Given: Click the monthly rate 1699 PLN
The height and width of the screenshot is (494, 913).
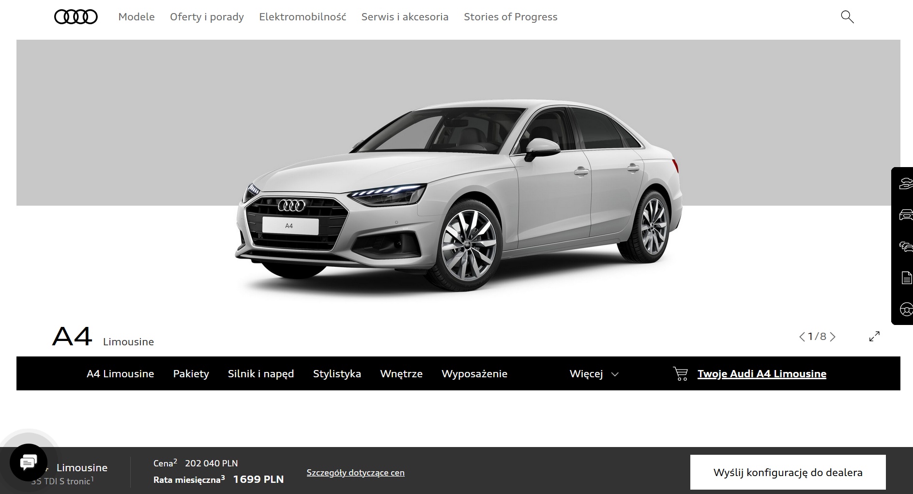Looking at the screenshot, I should click(x=259, y=479).
